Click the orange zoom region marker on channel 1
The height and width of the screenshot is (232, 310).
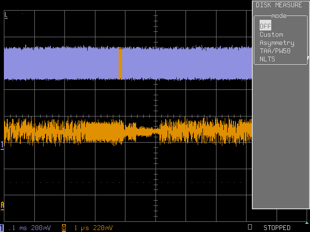pyautogui.click(x=120, y=63)
